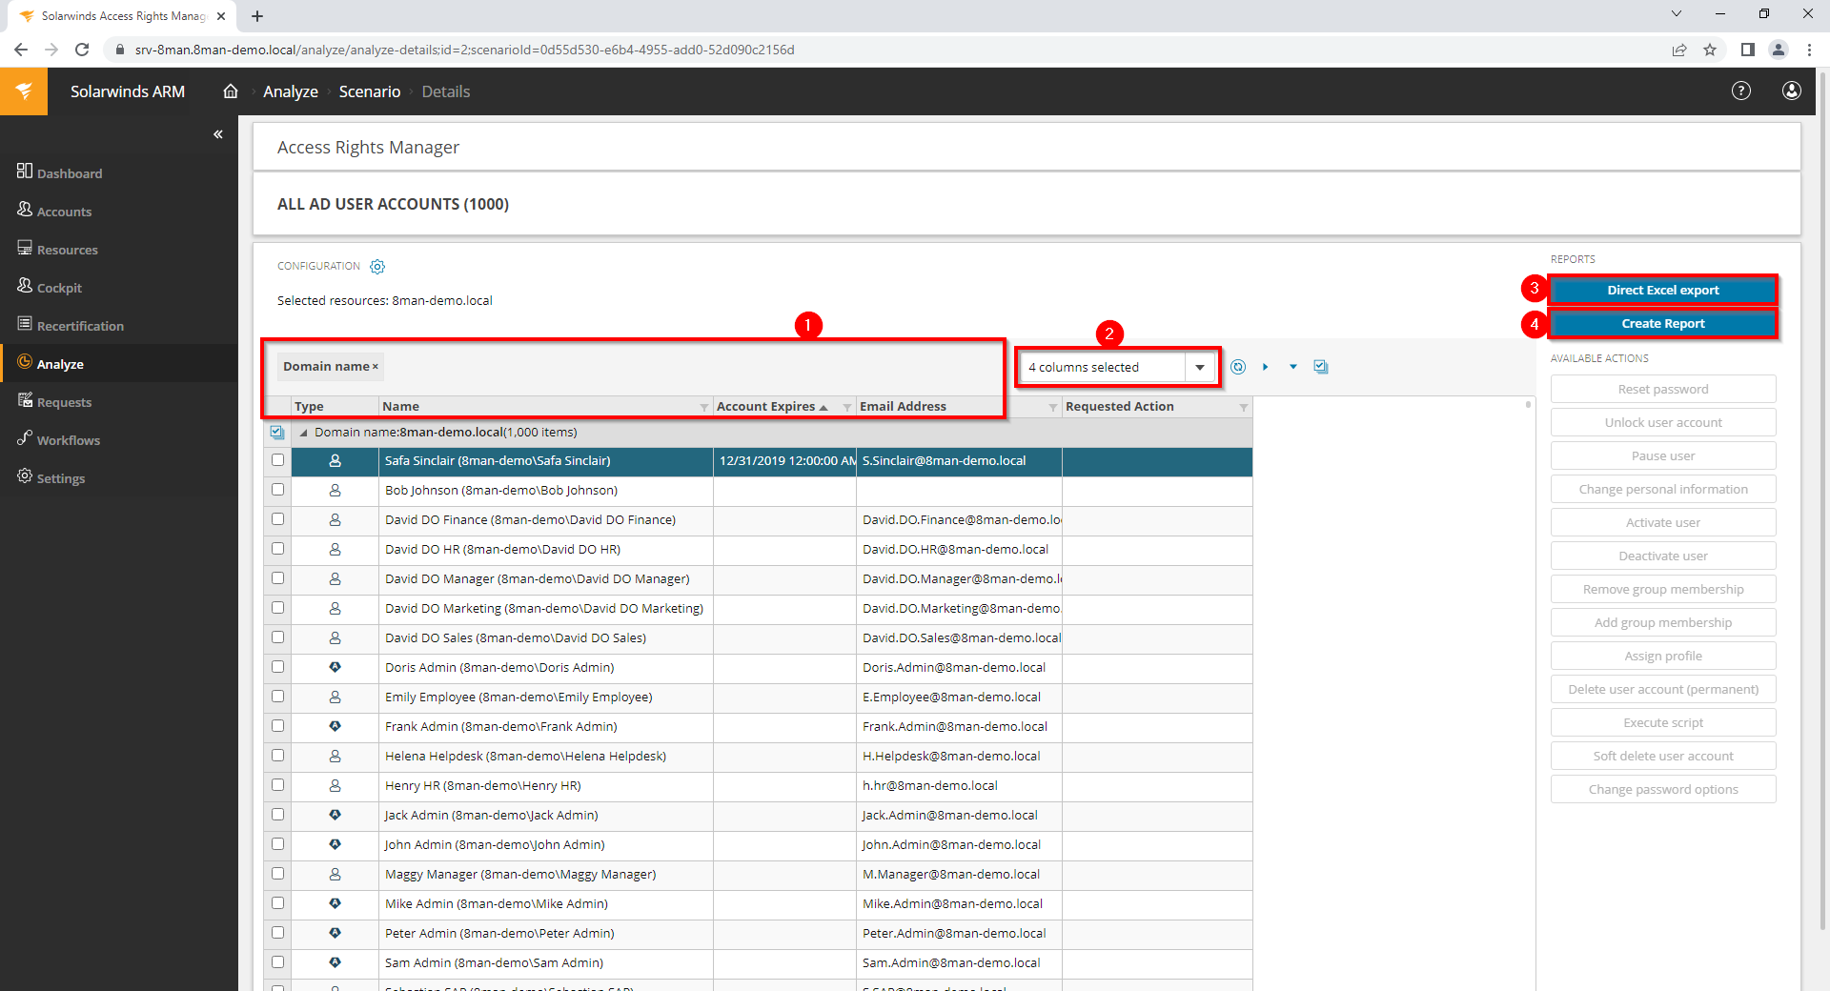Viewport: 1830px width, 991px height.
Task: Collapse the Domain name 8man-demo.local group
Action: point(304,433)
